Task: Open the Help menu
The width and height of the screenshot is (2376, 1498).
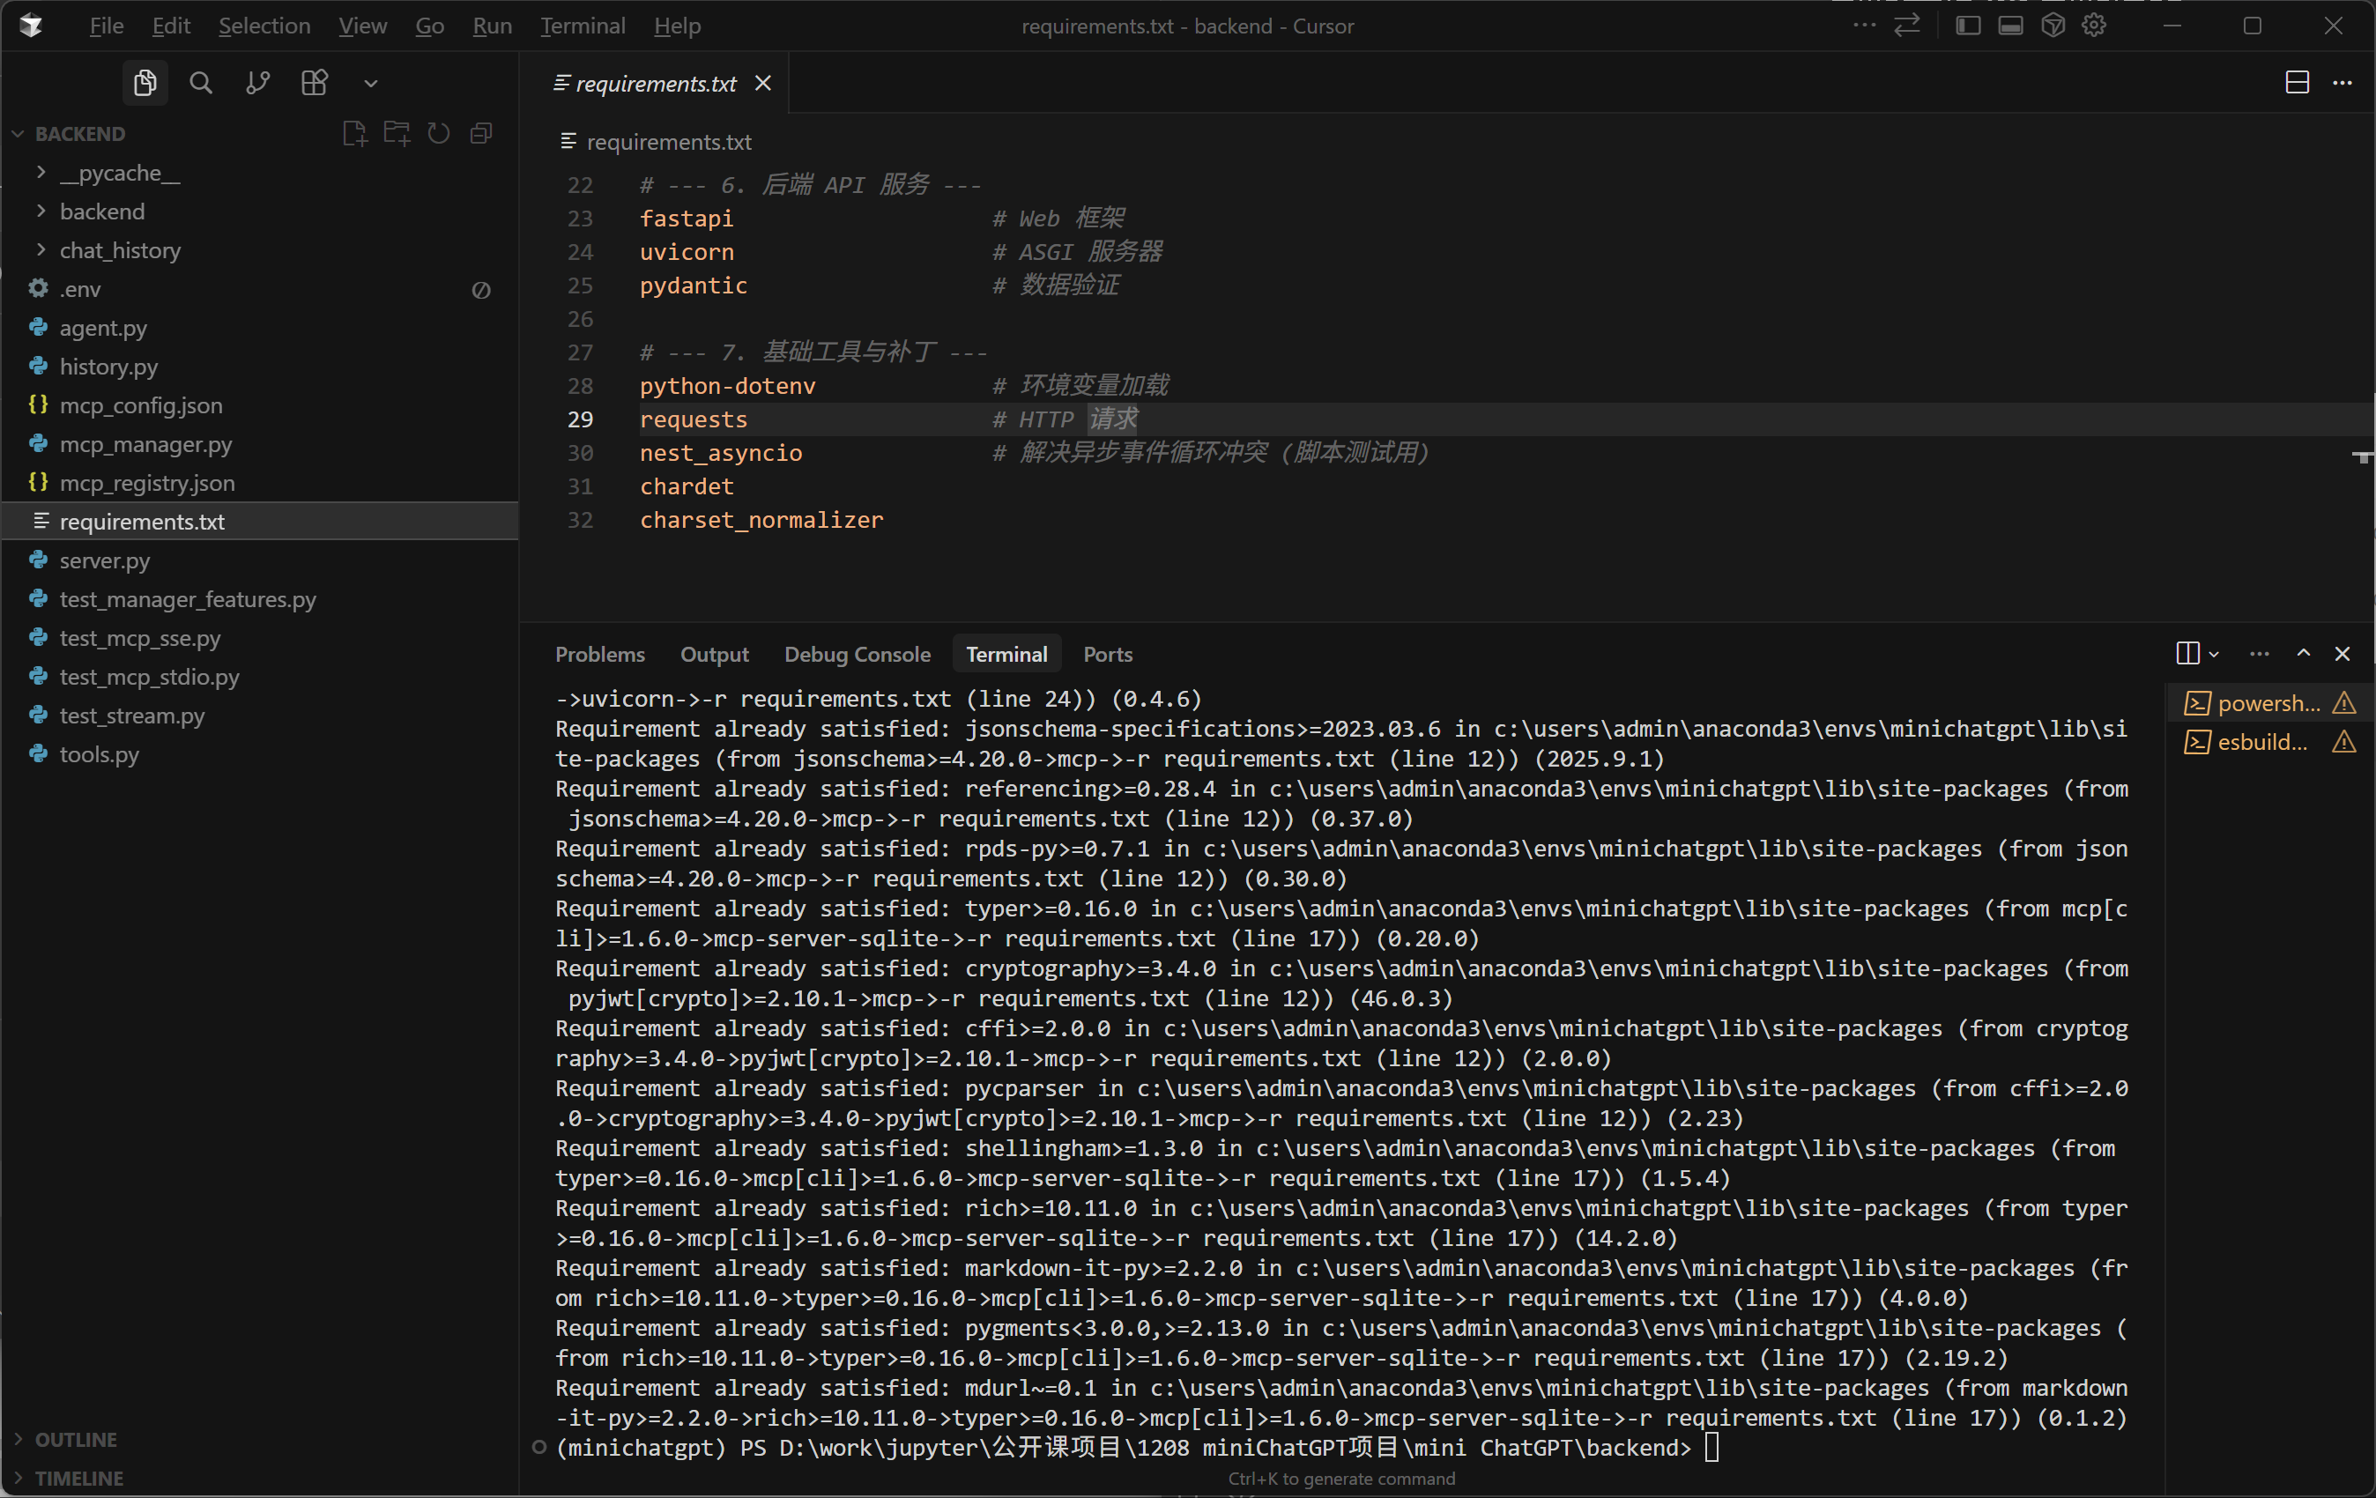Action: [x=677, y=26]
